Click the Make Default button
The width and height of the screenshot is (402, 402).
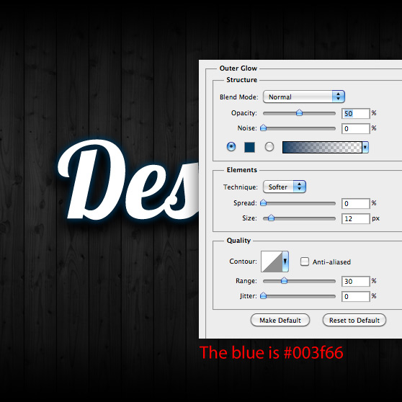[x=280, y=320]
